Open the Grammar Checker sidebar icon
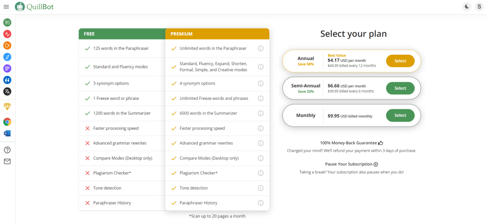The image size is (487, 224). [7, 34]
